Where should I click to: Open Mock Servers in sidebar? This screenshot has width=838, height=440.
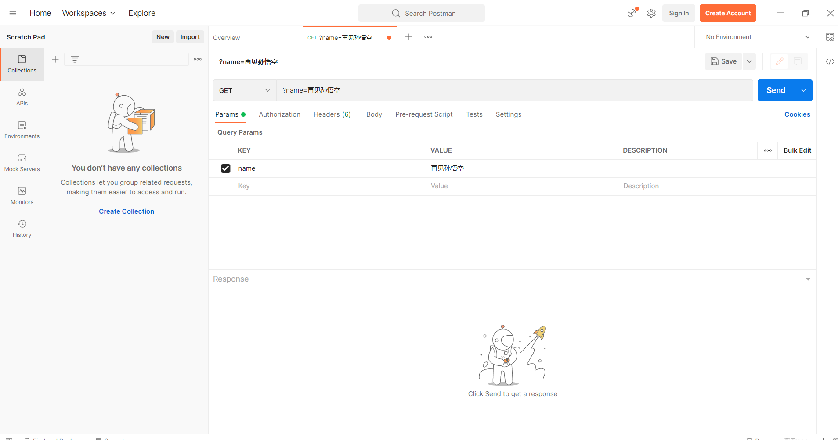22,163
